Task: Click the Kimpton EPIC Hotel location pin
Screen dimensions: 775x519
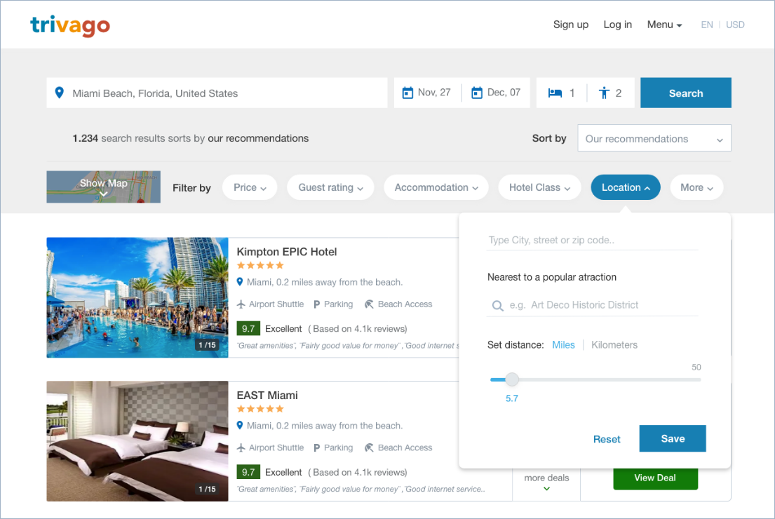Action: click(x=240, y=282)
